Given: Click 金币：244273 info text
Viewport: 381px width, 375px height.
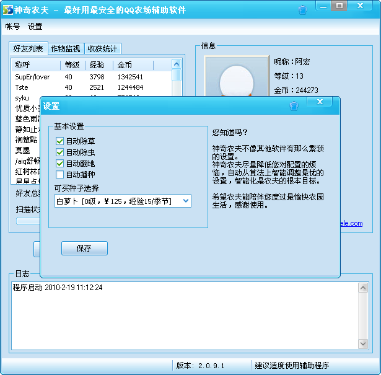Looking at the screenshot, I should pos(296,90).
